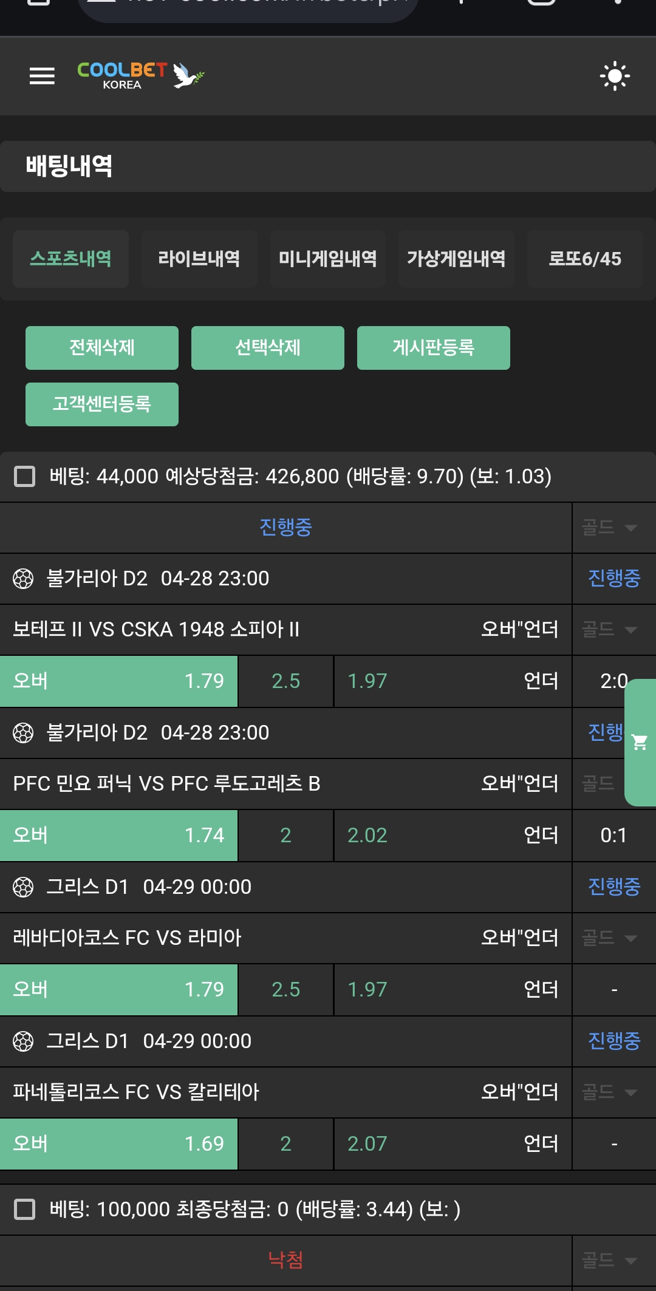Switch to the 미니게임내역 tab
The width and height of the screenshot is (656, 1291).
click(328, 259)
